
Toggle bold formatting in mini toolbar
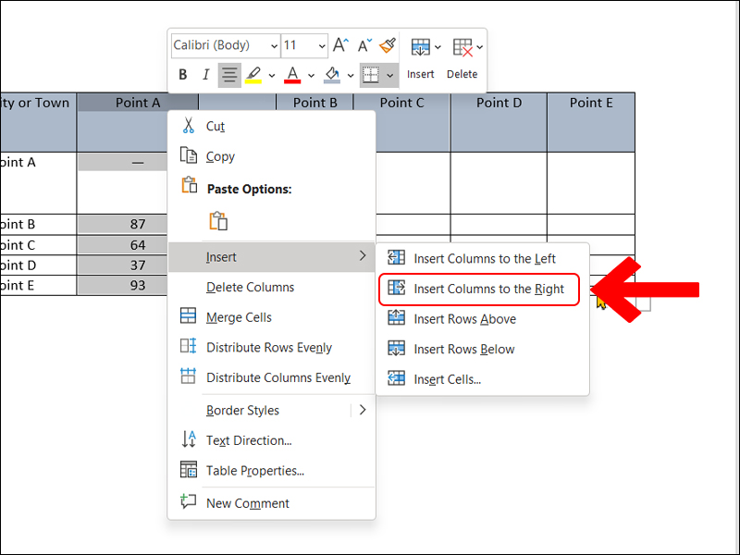182,75
